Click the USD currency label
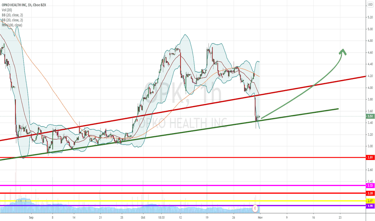 click(x=370, y=4)
